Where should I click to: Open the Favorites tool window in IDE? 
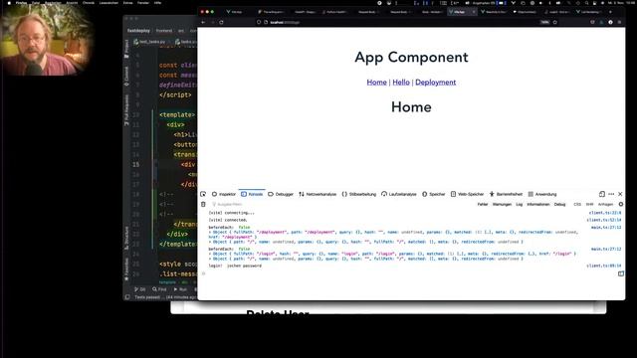pyautogui.click(x=126, y=268)
